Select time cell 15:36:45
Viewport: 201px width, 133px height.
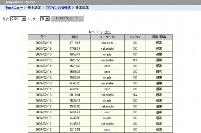pos(75,101)
